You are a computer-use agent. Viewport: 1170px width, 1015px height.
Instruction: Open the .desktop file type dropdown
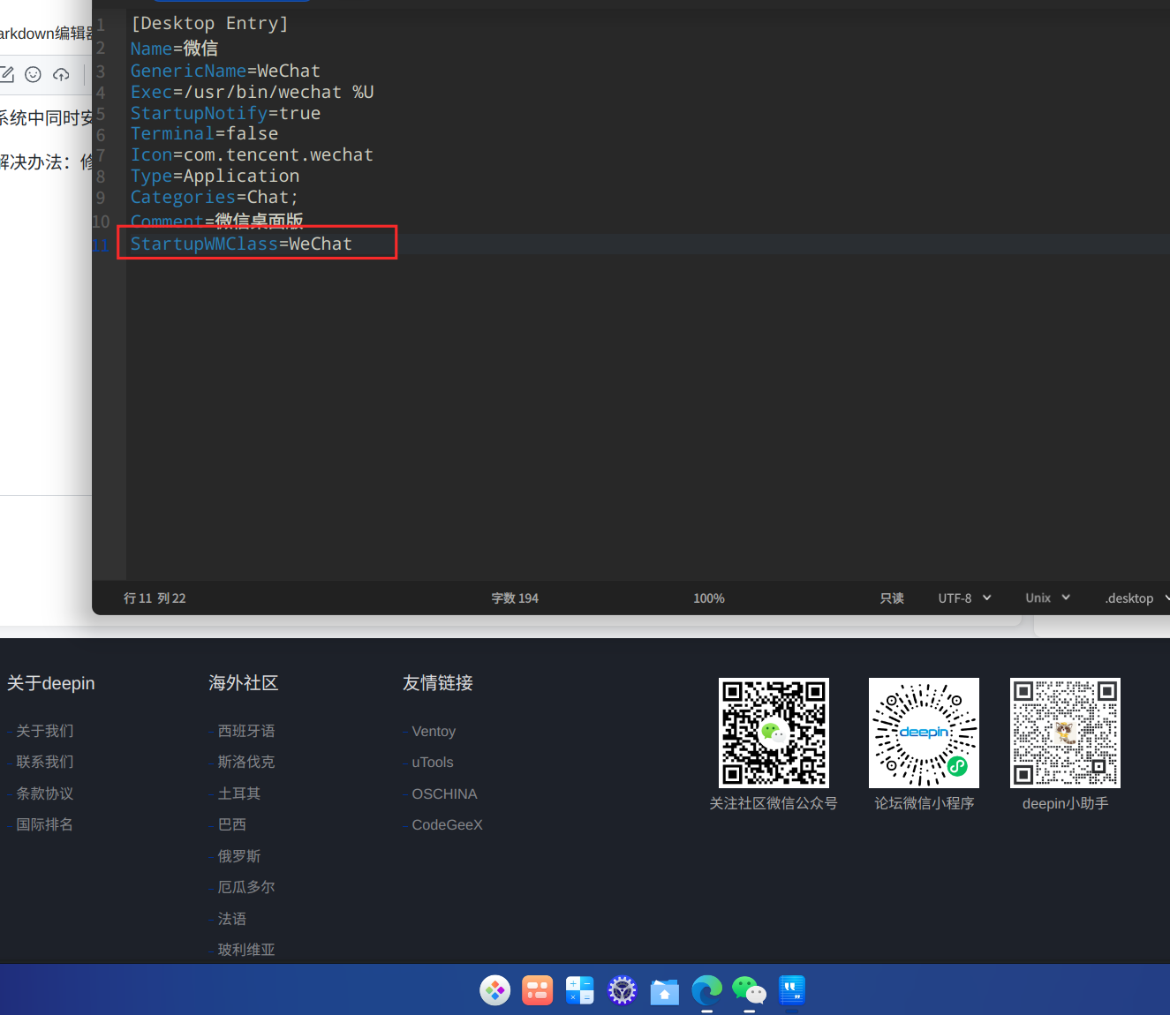[x=1136, y=598]
